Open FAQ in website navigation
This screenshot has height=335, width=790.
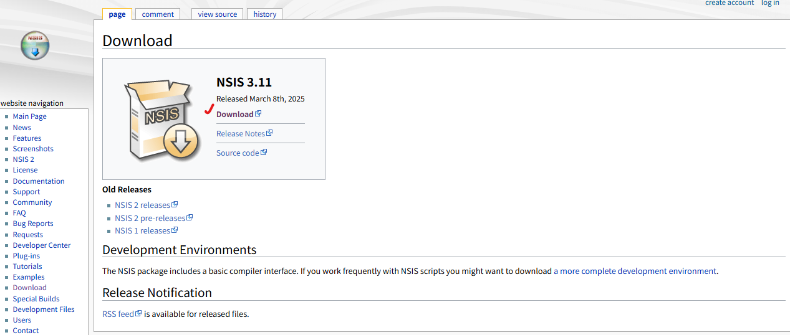[x=19, y=213]
